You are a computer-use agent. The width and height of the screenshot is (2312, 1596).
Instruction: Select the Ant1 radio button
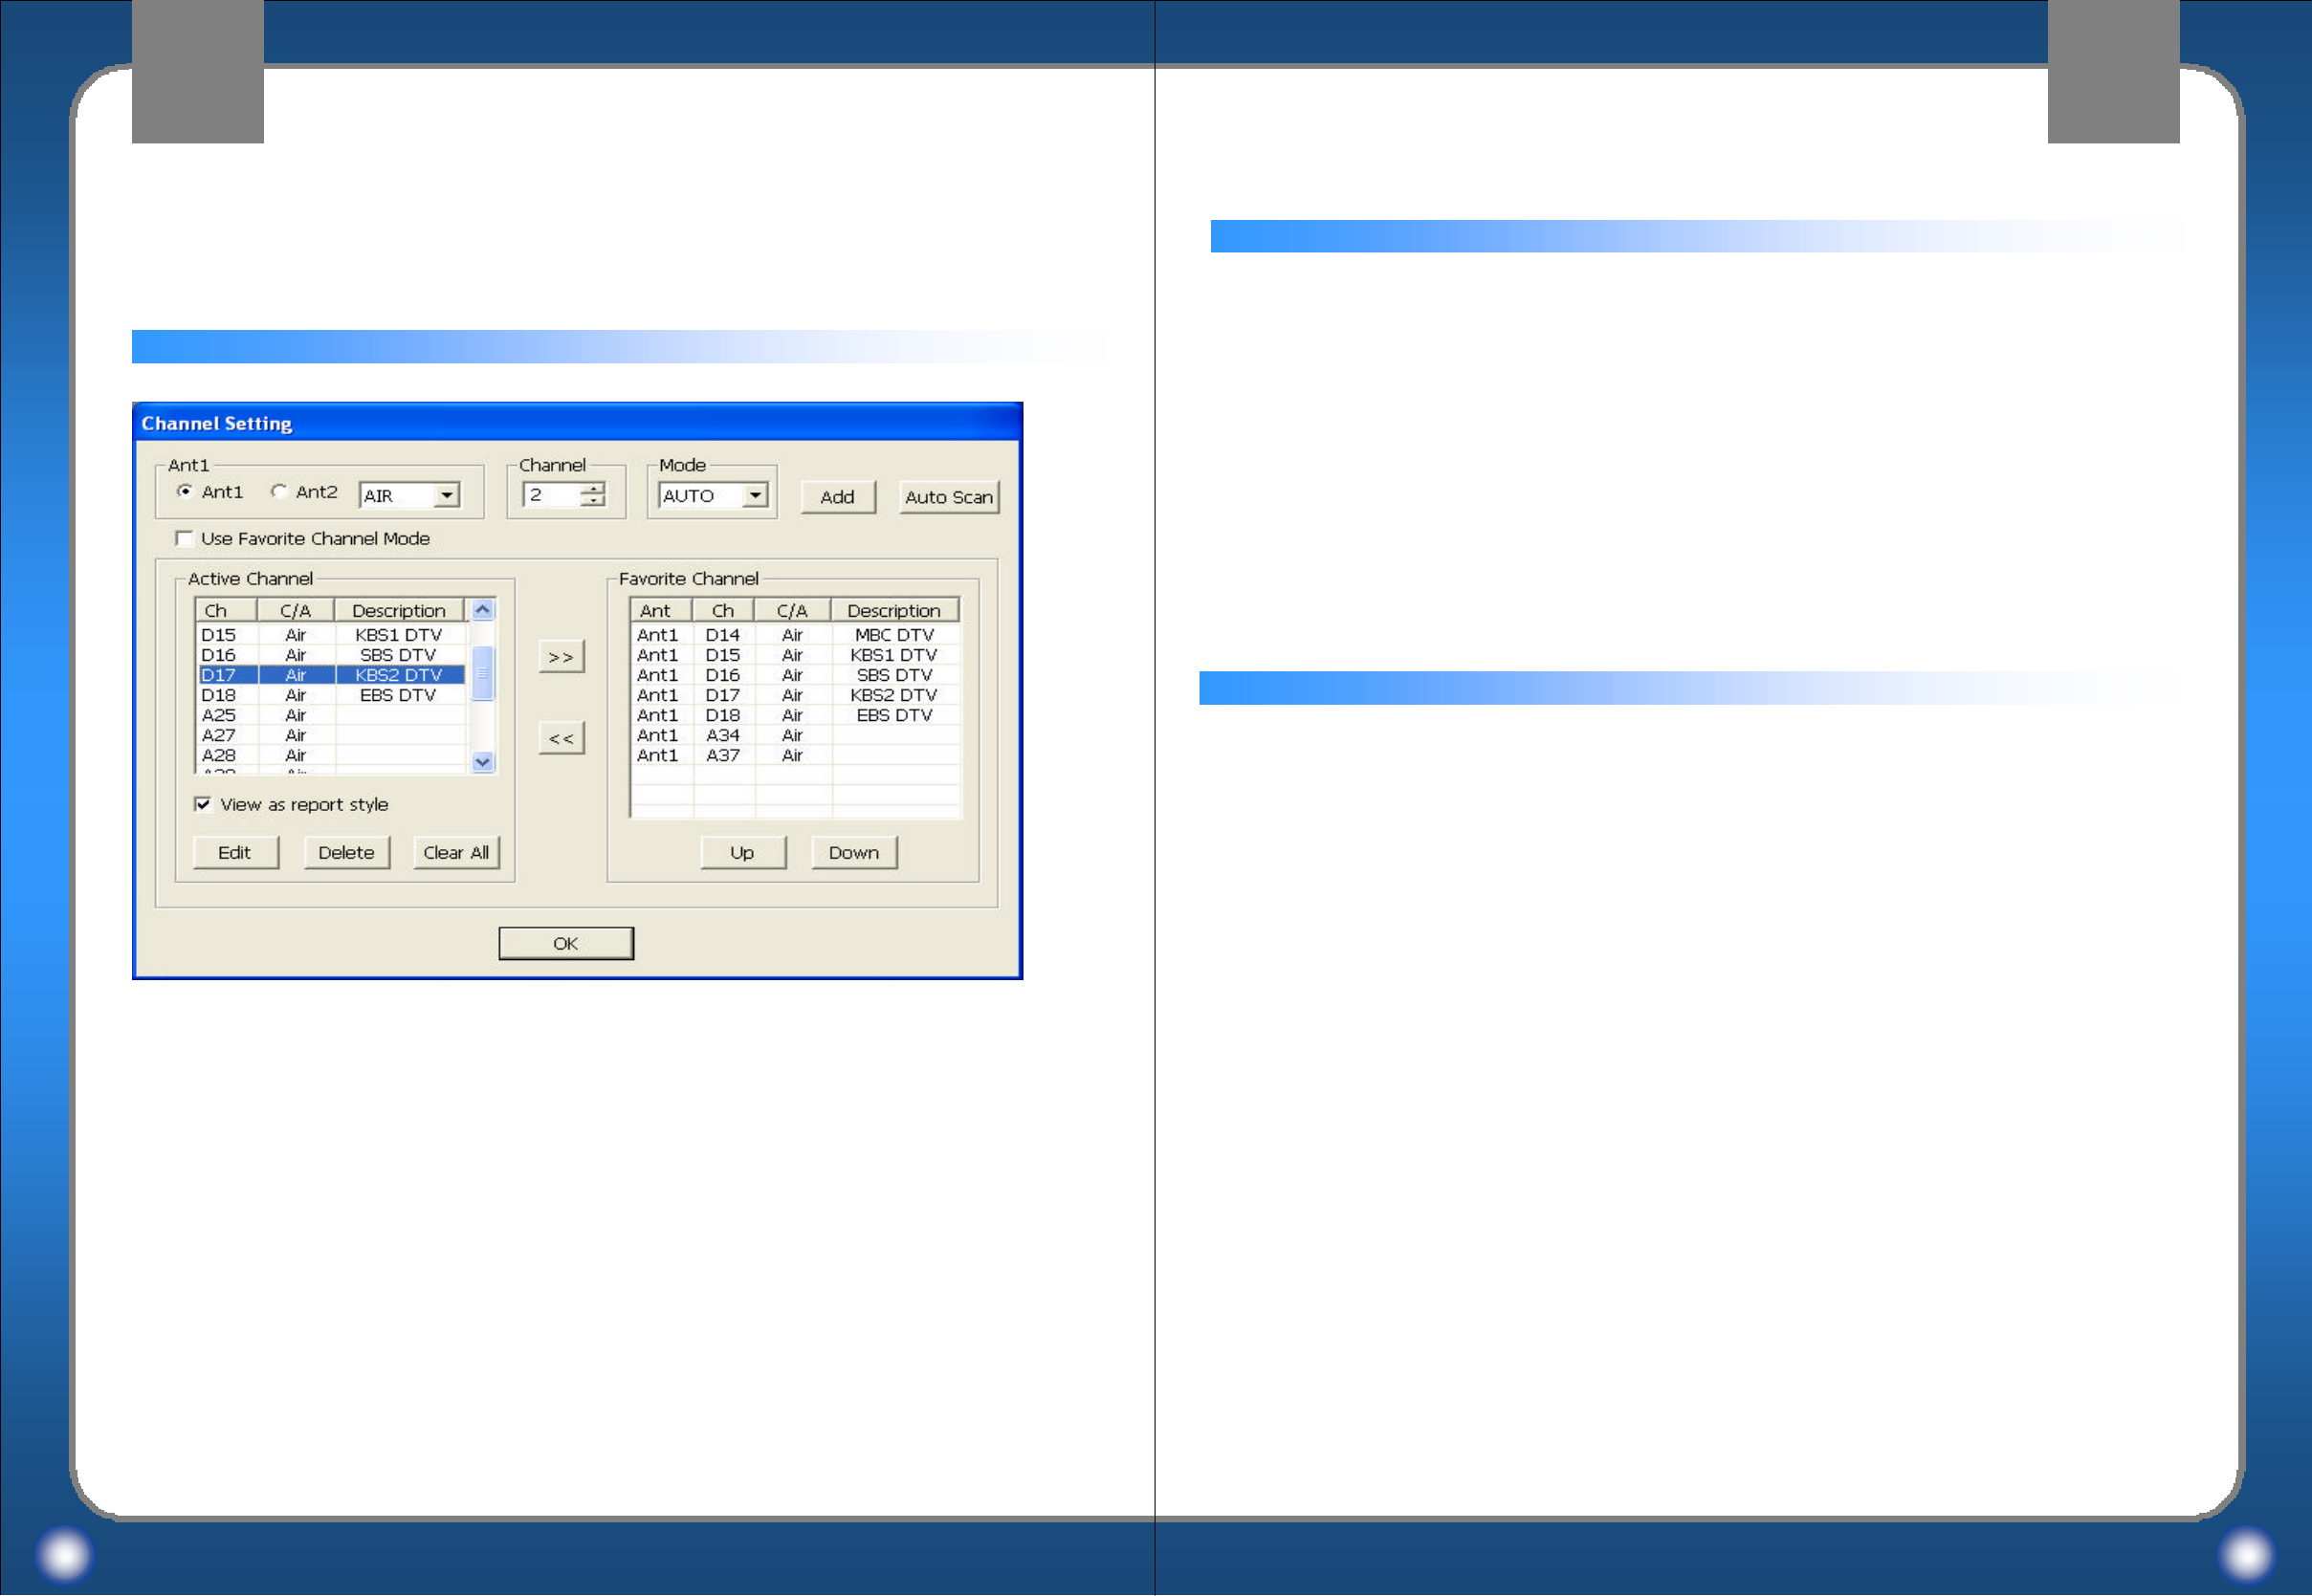(x=185, y=491)
